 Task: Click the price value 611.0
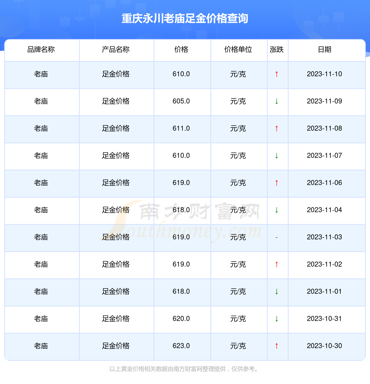[x=181, y=129]
